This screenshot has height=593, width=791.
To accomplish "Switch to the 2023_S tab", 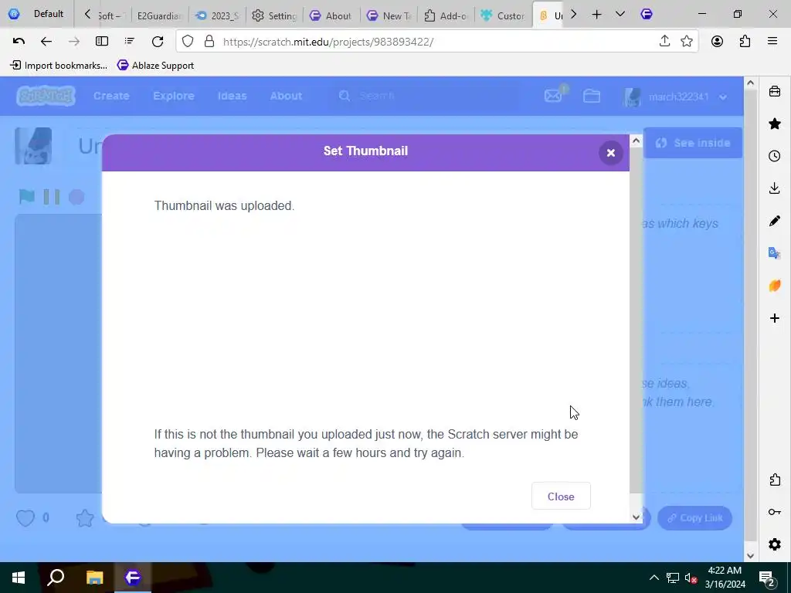I will 217,15.
